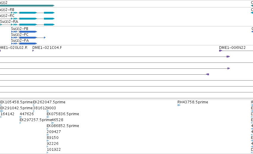
Task: Open the DME1-006N22 feature label
Action: (232, 48)
